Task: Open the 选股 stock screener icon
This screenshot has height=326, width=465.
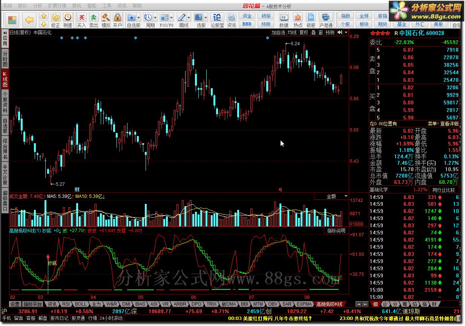Action: (x=198, y=17)
